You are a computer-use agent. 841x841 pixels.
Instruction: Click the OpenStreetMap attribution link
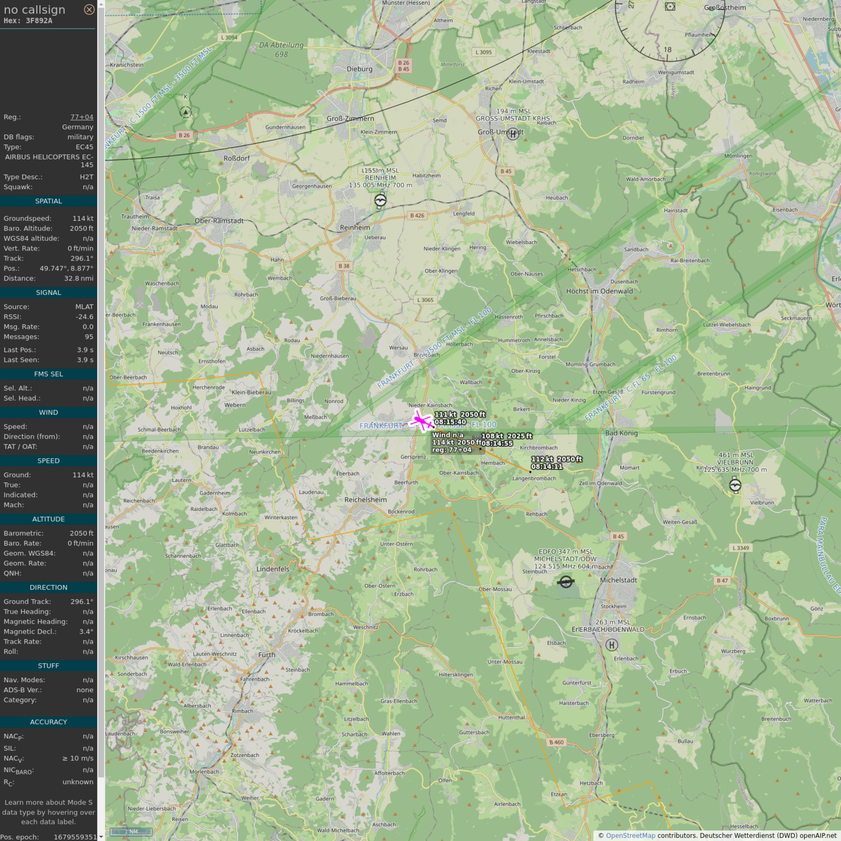click(x=630, y=836)
